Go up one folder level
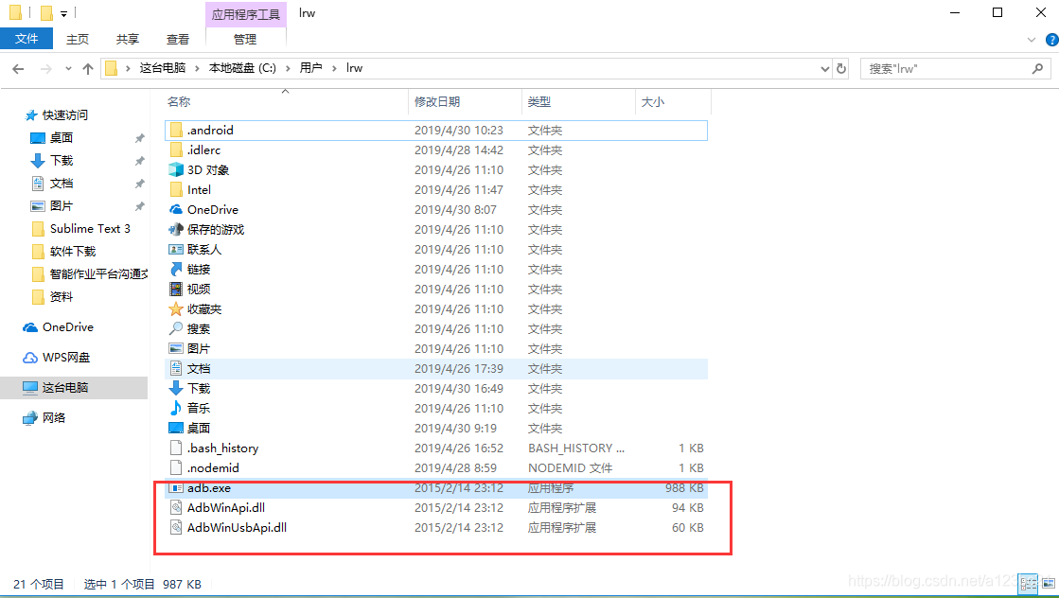 pos(88,69)
